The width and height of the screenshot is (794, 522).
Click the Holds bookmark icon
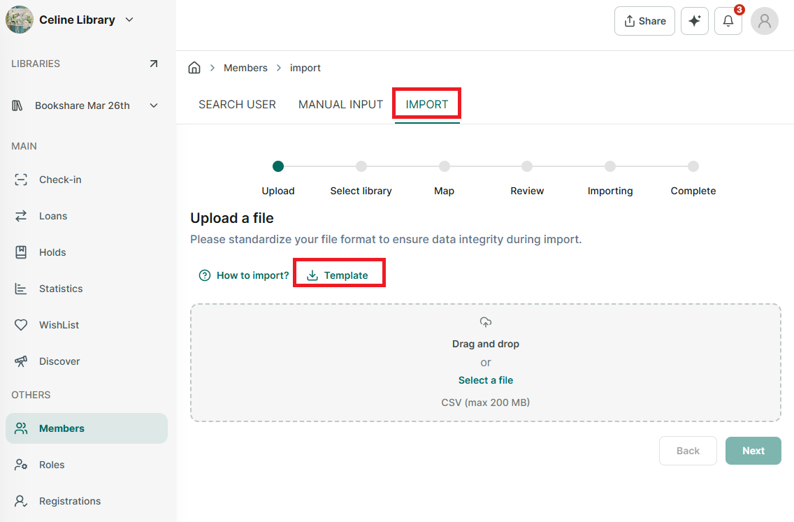[x=21, y=252]
